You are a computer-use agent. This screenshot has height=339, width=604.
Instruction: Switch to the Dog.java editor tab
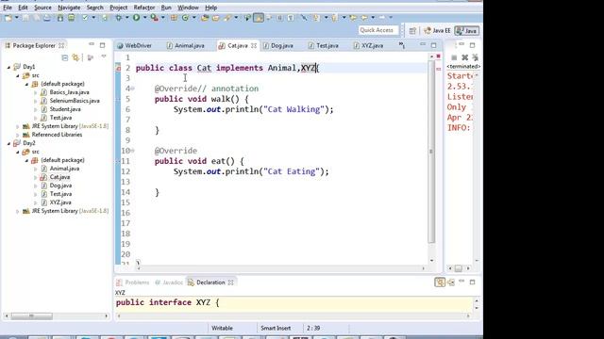pos(278,46)
